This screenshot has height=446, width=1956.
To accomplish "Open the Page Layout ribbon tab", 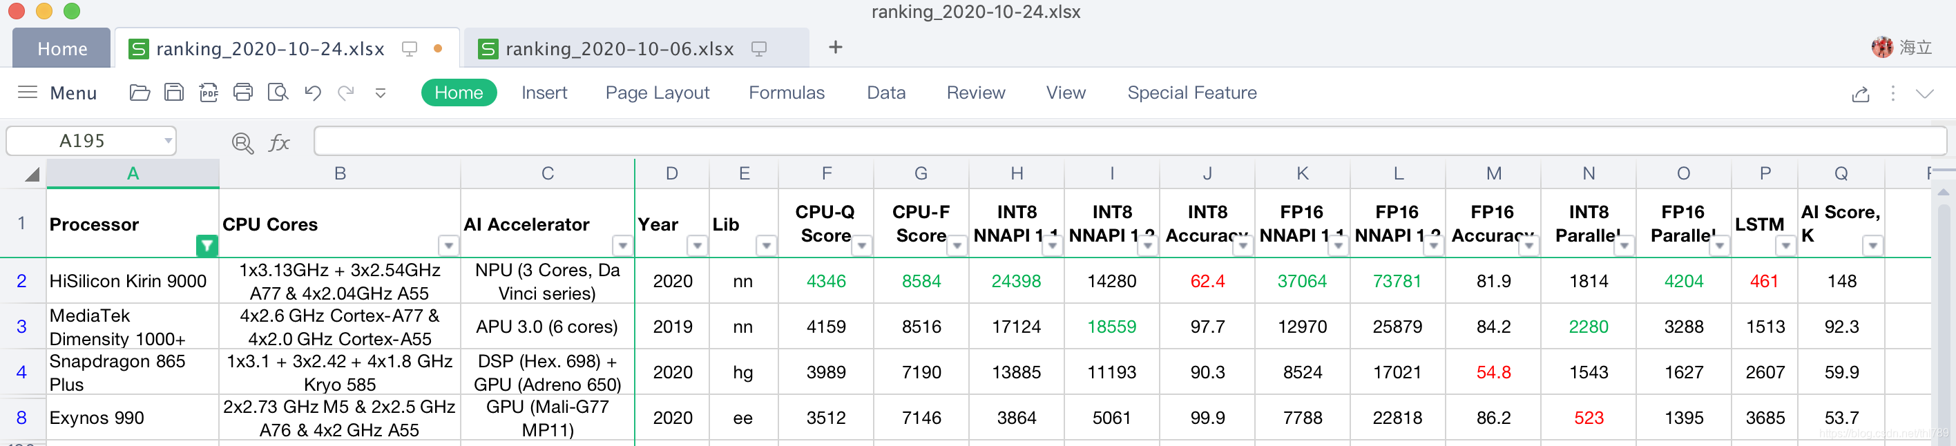I will coord(658,93).
